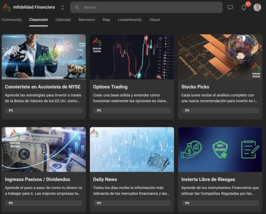Open the notifications bell with 31 badge
Image resolution: width=266 pixels, height=214 pixels.
tap(245, 7)
